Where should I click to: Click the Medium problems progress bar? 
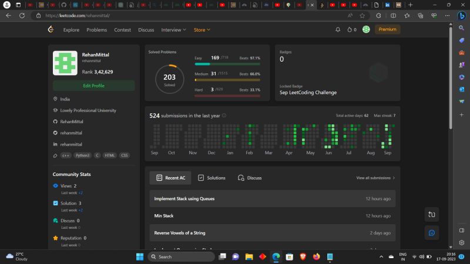pos(227,80)
